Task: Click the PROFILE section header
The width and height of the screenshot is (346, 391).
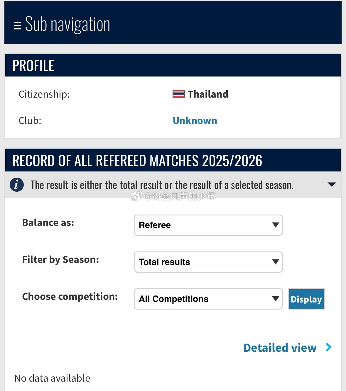Action: (x=33, y=66)
